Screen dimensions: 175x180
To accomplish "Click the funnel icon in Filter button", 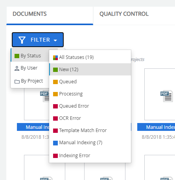I will (22, 40).
